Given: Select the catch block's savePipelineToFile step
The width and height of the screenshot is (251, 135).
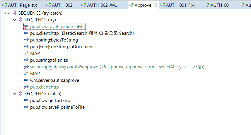Looking at the screenshot, I should (x=57, y=107).
